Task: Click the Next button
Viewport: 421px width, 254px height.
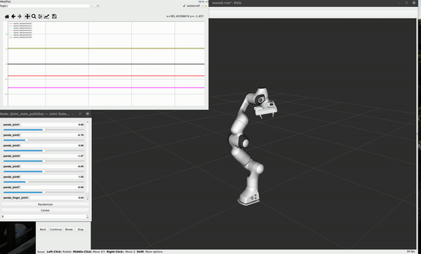Action: pos(43,230)
